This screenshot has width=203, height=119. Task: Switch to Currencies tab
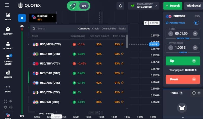tap(84, 29)
